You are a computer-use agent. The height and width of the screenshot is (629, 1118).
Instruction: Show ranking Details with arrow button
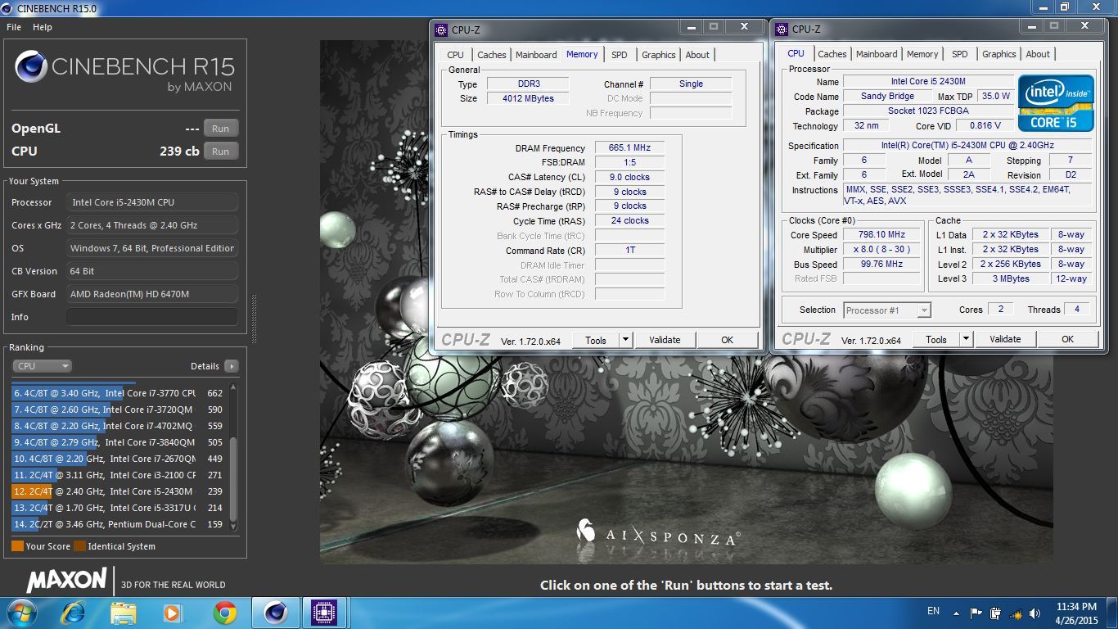[232, 366]
